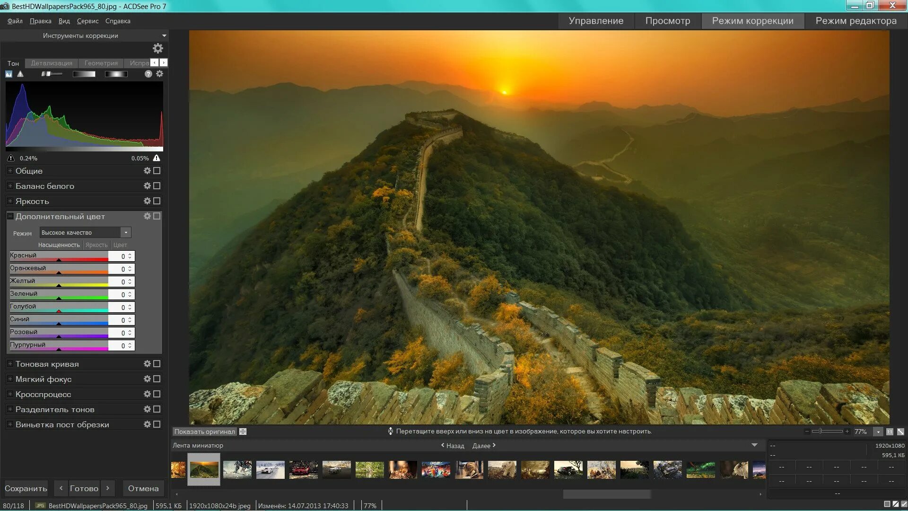Click the shadow clipping warning icon

tap(11, 158)
